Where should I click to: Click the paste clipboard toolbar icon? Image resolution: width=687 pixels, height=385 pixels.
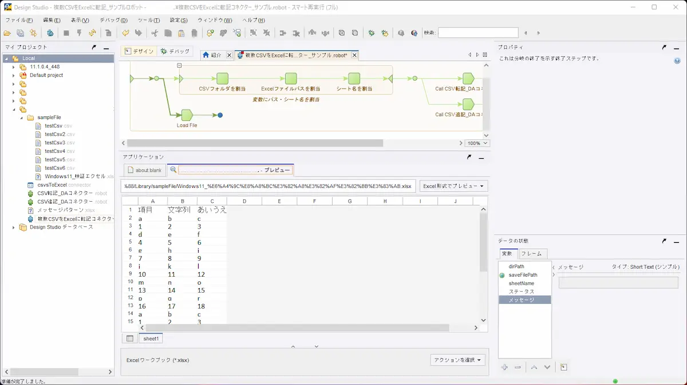[181, 33]
